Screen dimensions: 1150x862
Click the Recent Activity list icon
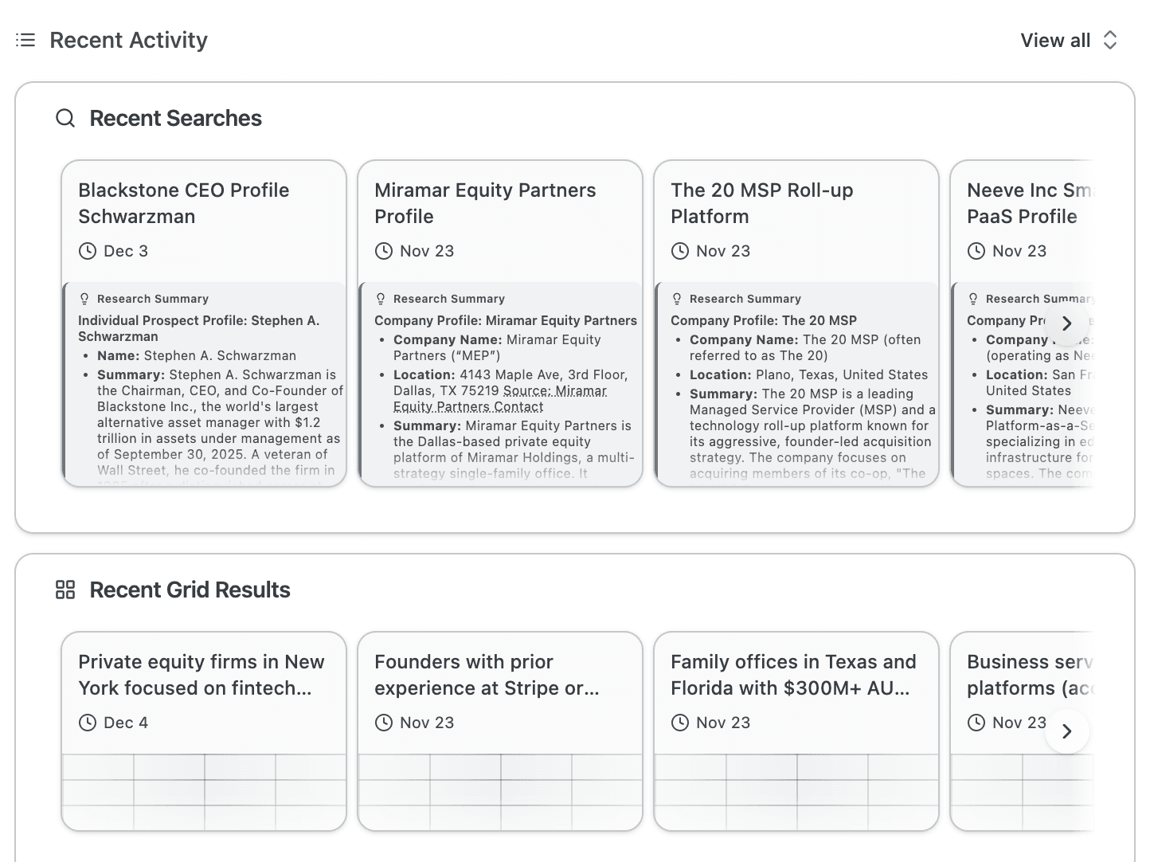pyautogui.click(x=25, y=40)
